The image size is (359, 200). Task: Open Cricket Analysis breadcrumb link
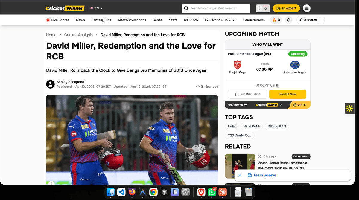pyautogui.click(x=78, y=35)
